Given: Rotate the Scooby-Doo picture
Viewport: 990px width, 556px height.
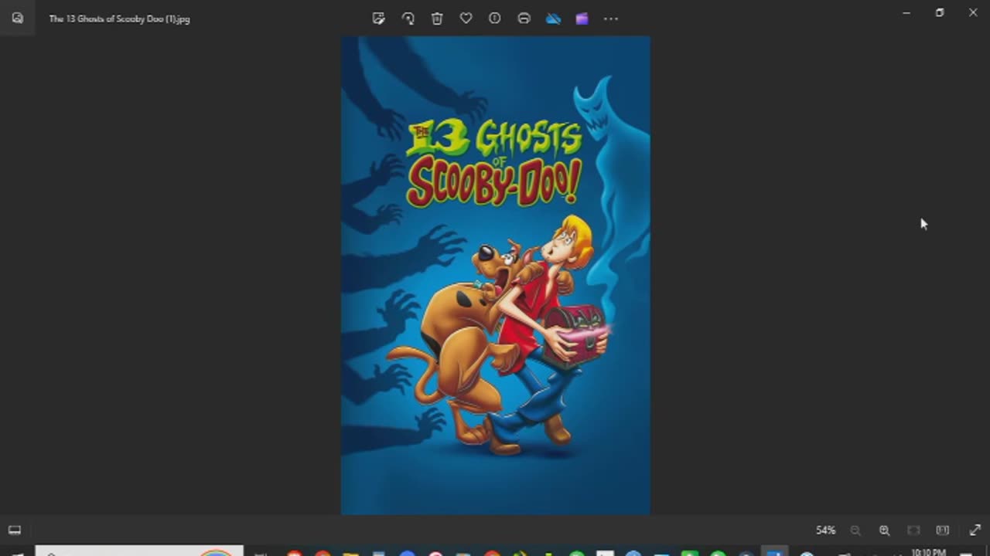Looking at the screenshot, I should [x=408, y=19].
